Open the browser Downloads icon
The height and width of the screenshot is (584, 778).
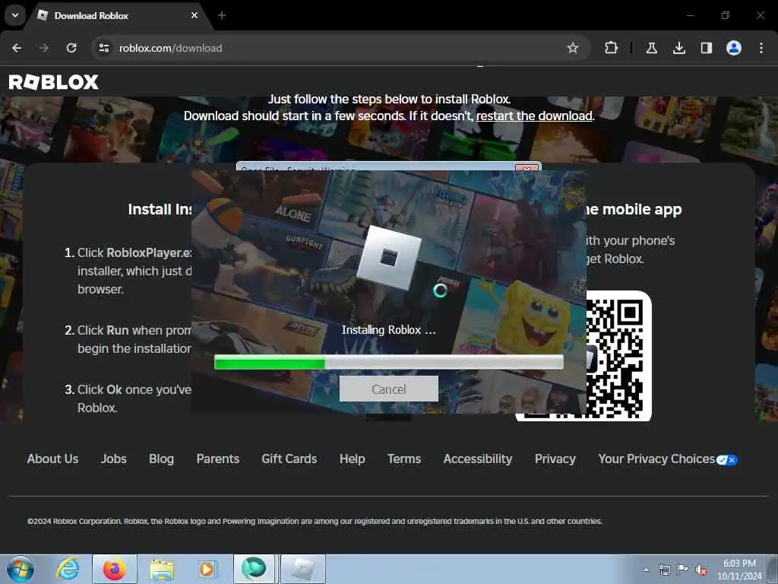pyautogui.click(x=678, y=48)
